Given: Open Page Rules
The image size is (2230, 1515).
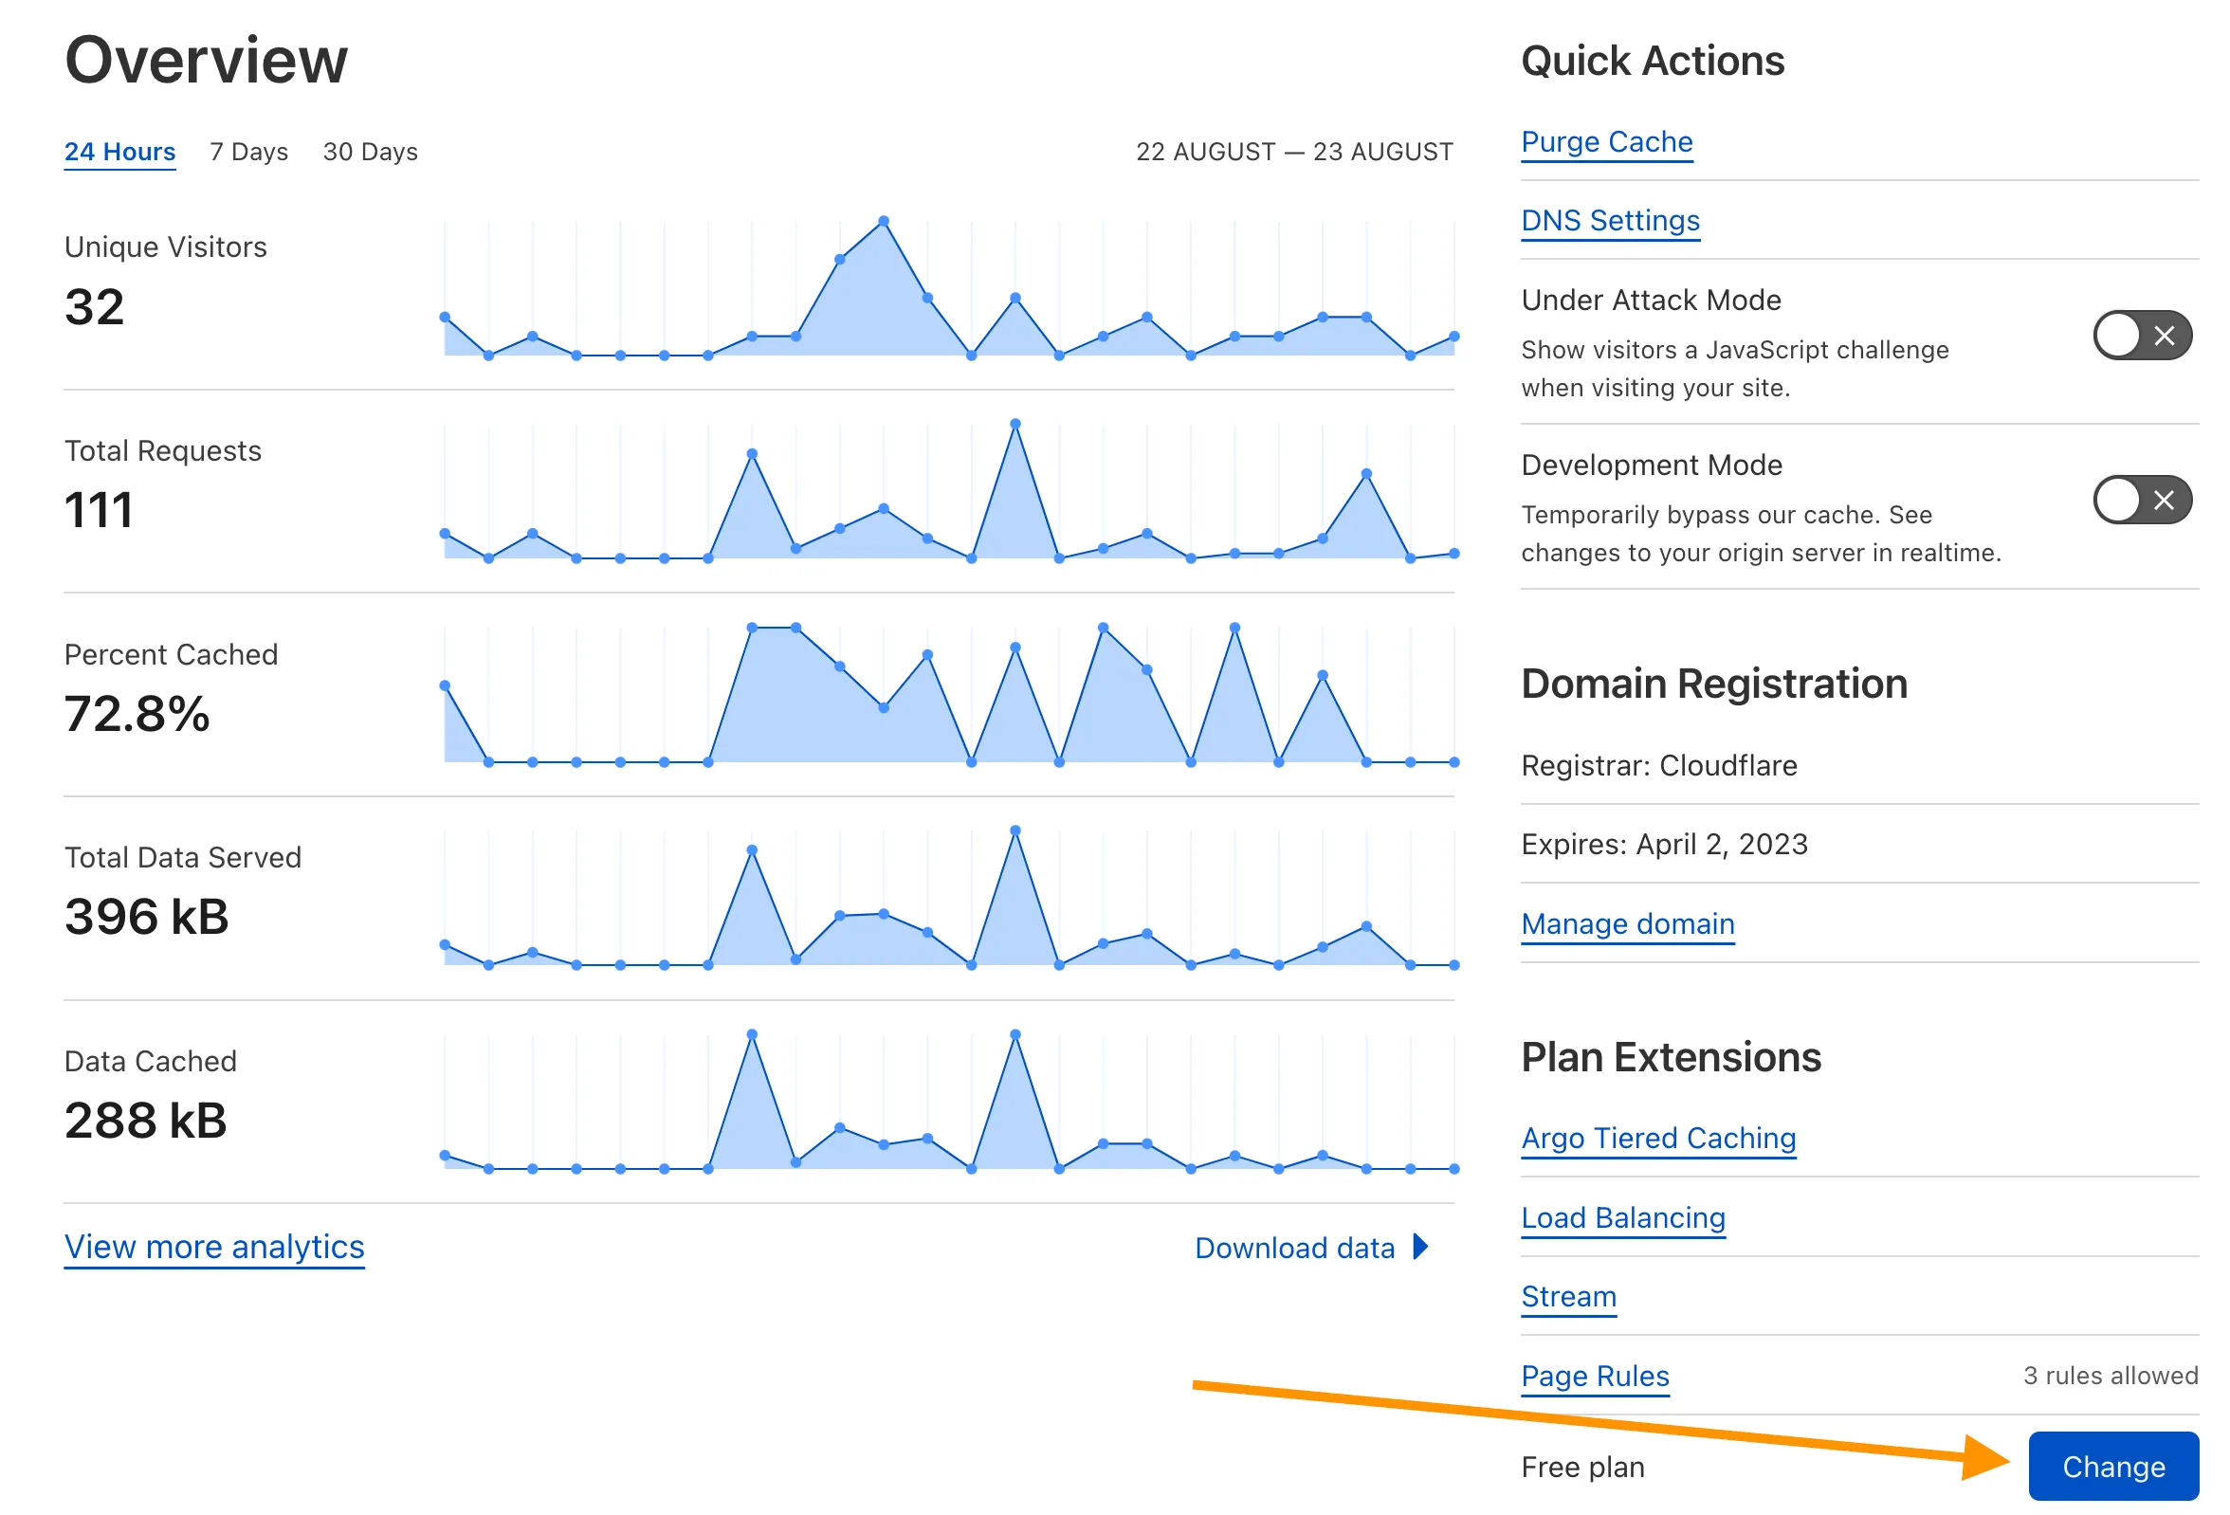Looking at the screenshot, I should coord(1594,1376).
